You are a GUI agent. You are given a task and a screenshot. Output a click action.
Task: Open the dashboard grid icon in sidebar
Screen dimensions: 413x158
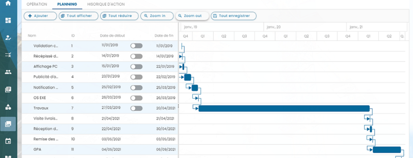coord(8,20)
